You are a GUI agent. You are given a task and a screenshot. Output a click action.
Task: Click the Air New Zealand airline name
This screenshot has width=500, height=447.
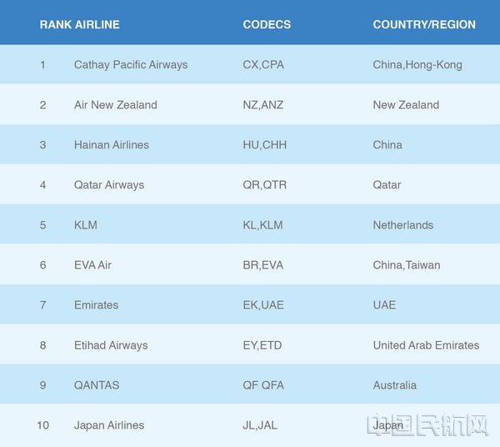[x=116, y=105]
